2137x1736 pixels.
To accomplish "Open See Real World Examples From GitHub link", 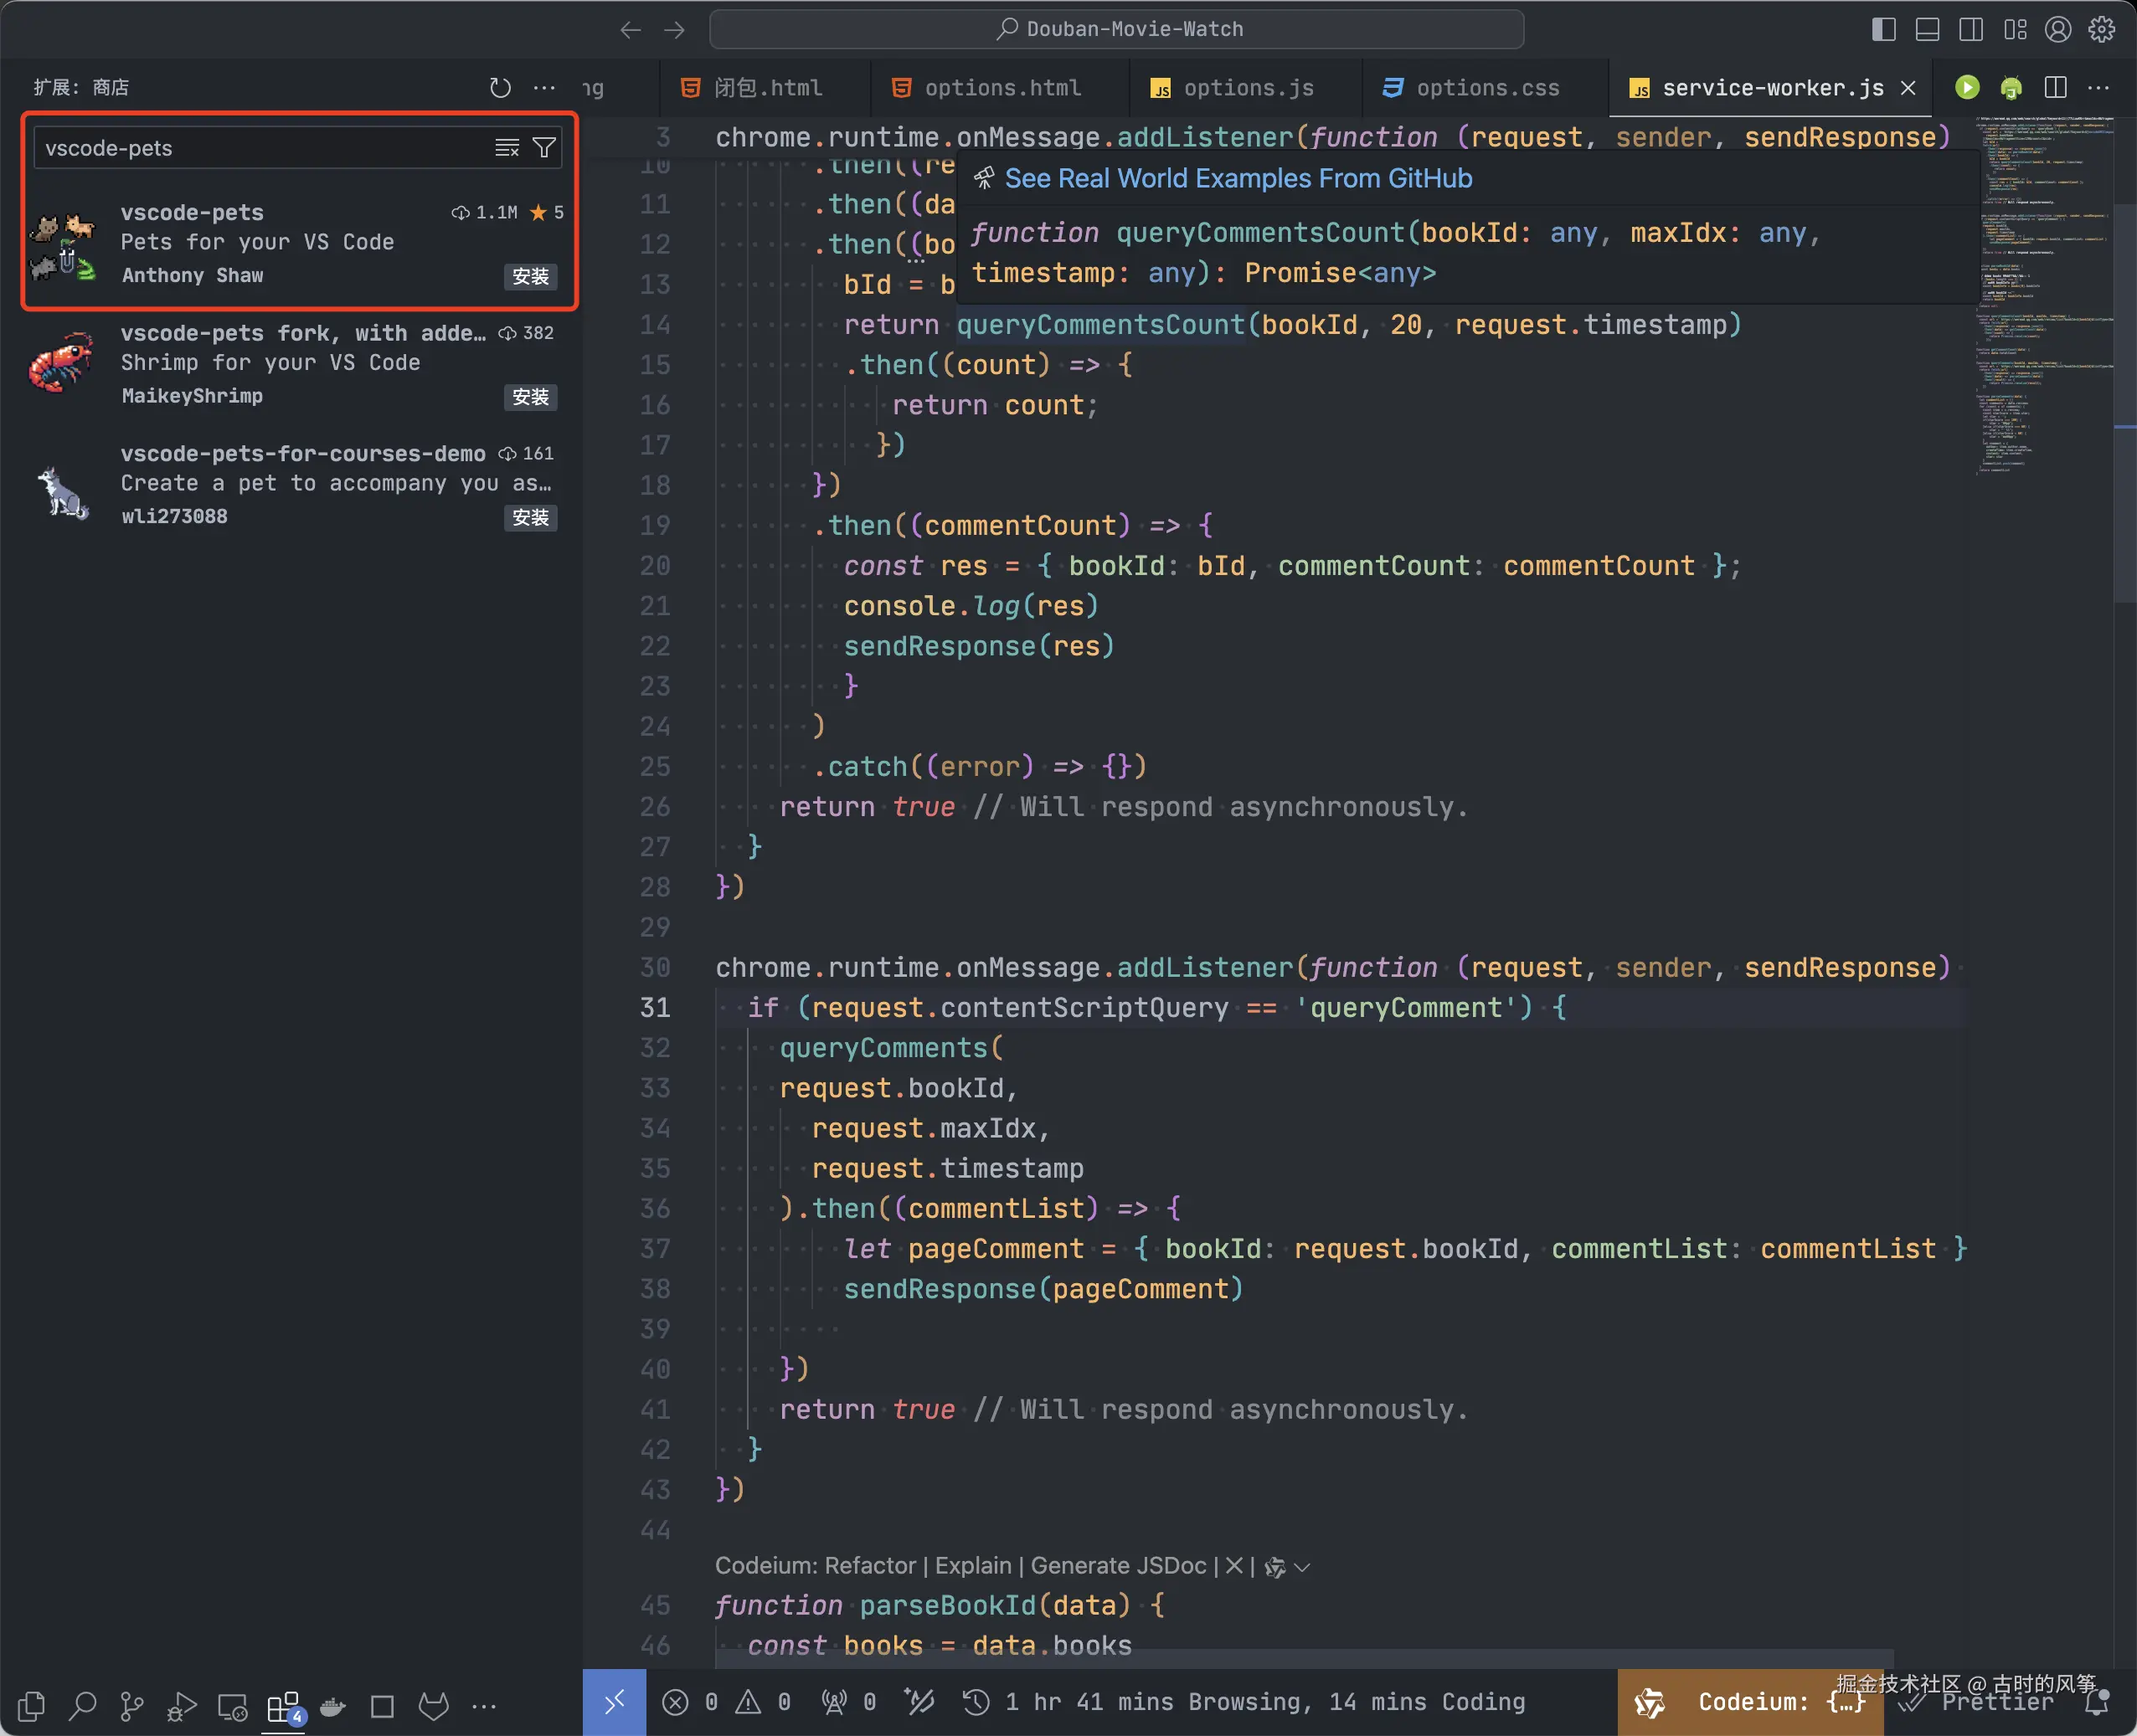I will click(1238, 179).
